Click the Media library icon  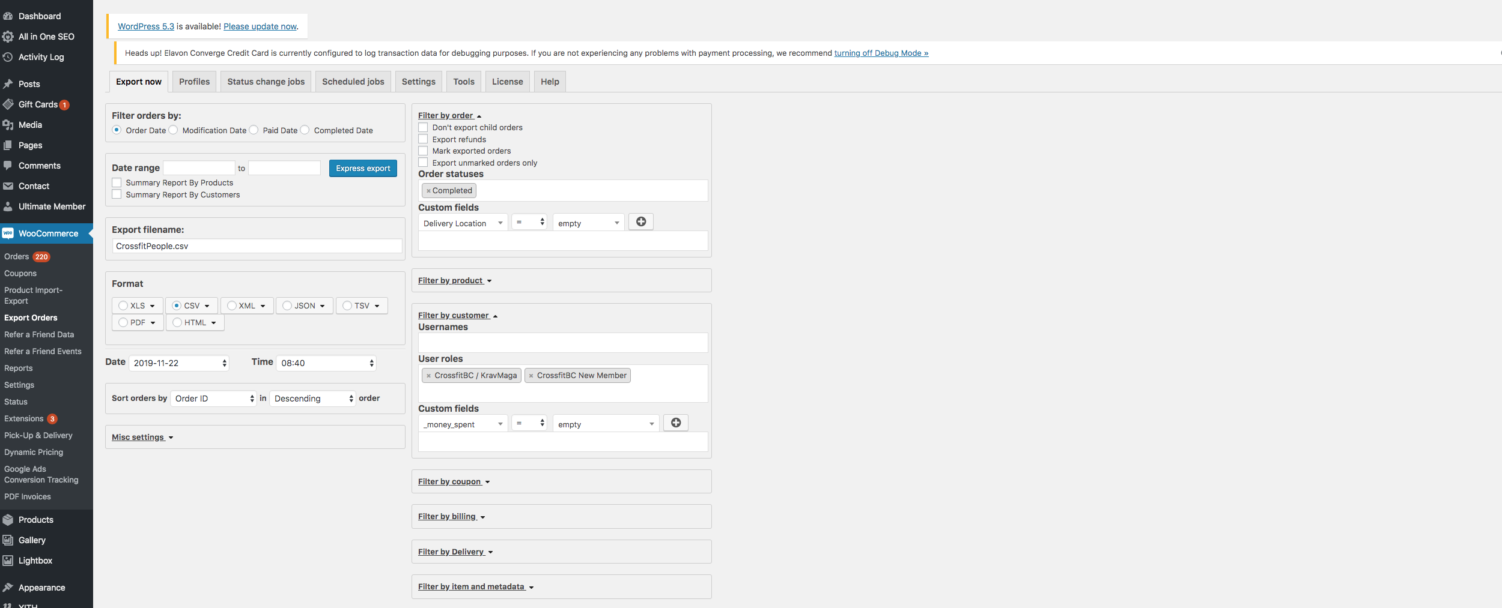(x=8, y=125)
